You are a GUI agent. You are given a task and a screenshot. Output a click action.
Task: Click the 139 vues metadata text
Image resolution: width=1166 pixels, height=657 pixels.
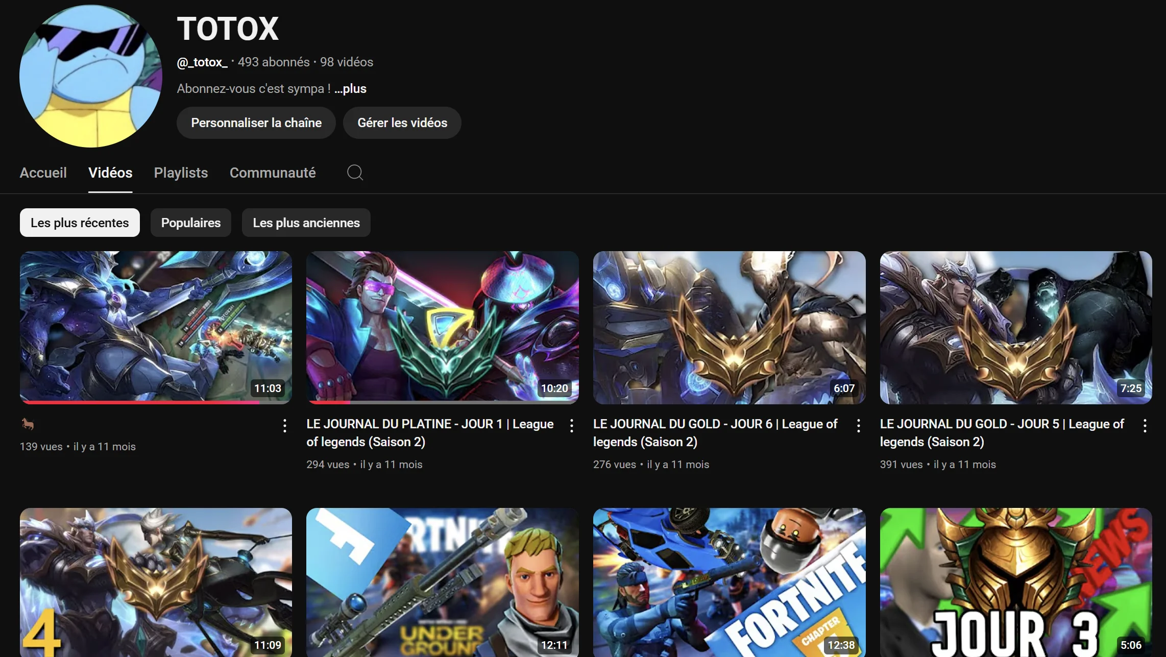point(41,447)
